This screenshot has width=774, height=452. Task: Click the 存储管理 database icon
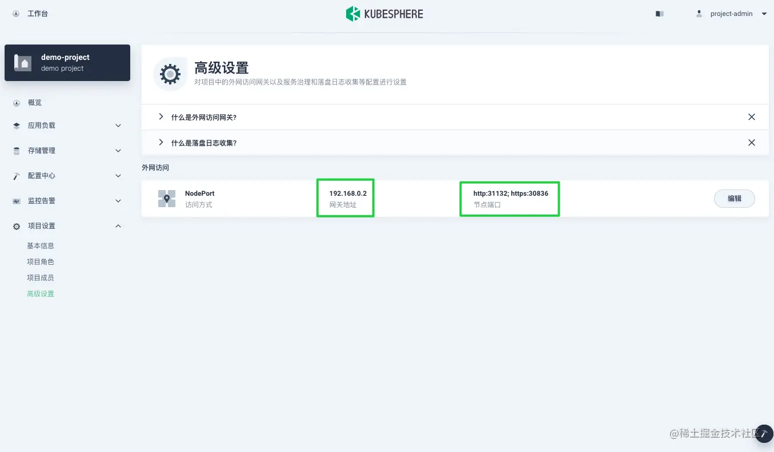(17, 151)
